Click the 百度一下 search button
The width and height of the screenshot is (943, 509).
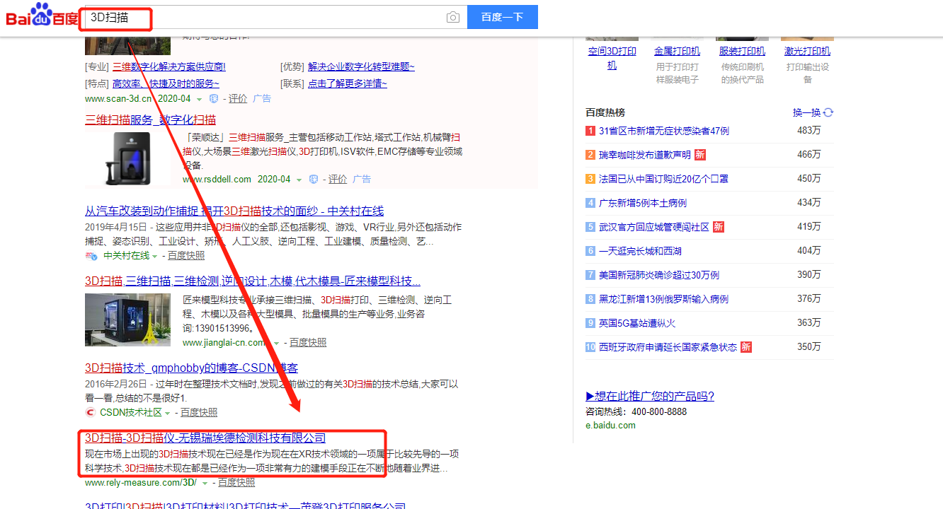tap(502, 17)
